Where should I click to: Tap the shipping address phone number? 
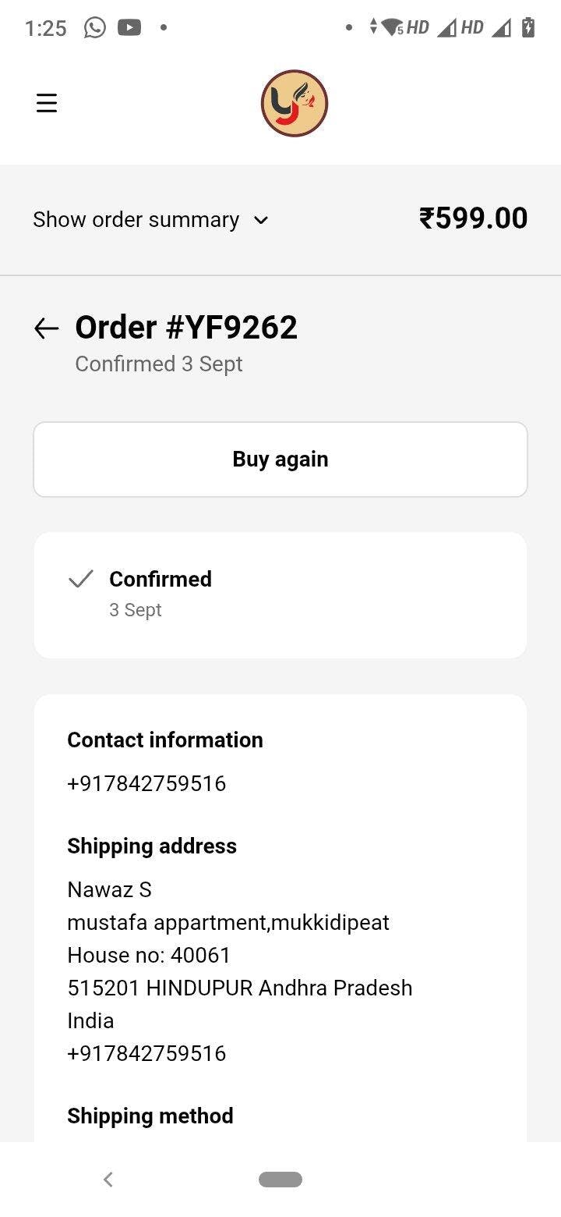(x=146, y=1053)
